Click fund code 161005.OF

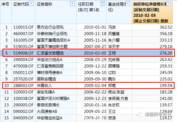pyautogui.click(x=23, y=40)
